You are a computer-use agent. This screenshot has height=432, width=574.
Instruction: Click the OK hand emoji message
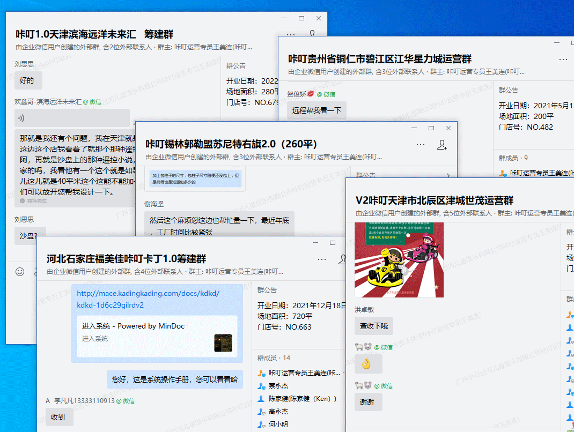[368, 363]
